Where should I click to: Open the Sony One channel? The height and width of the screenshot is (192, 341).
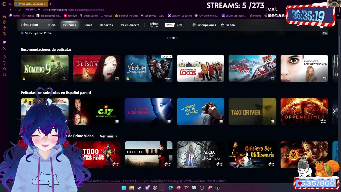tap(174, 25)
